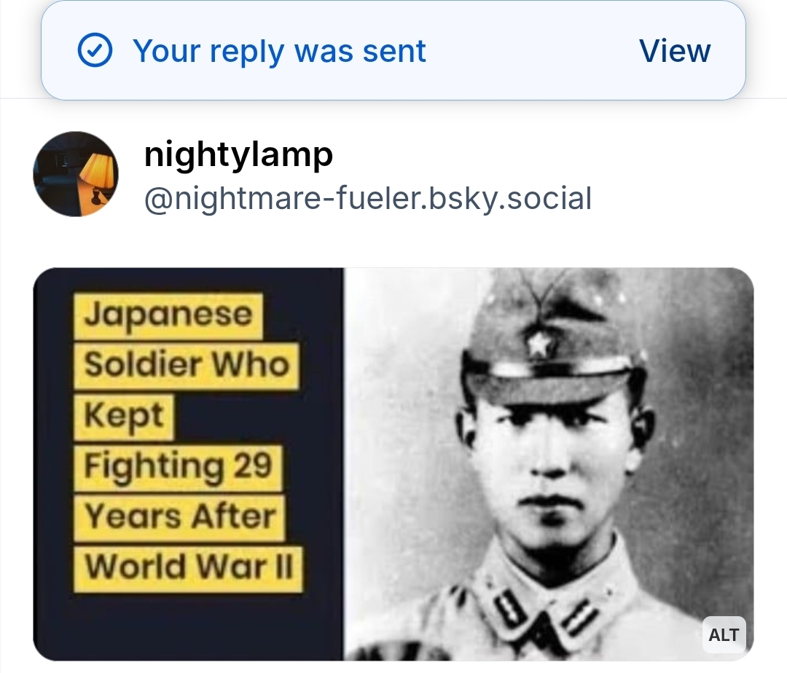Click the checkmark icon in the reply-sent toast
787x673 pixels.
tap(95, 50)
